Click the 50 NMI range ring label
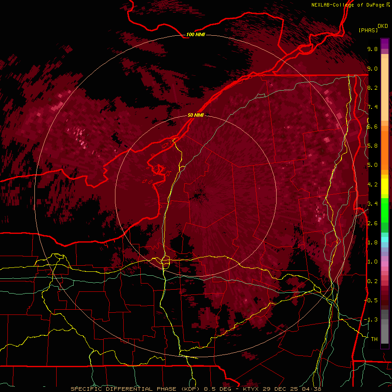Image resolution: width=392 pixels, height=392 pixels. click(196, 115)
